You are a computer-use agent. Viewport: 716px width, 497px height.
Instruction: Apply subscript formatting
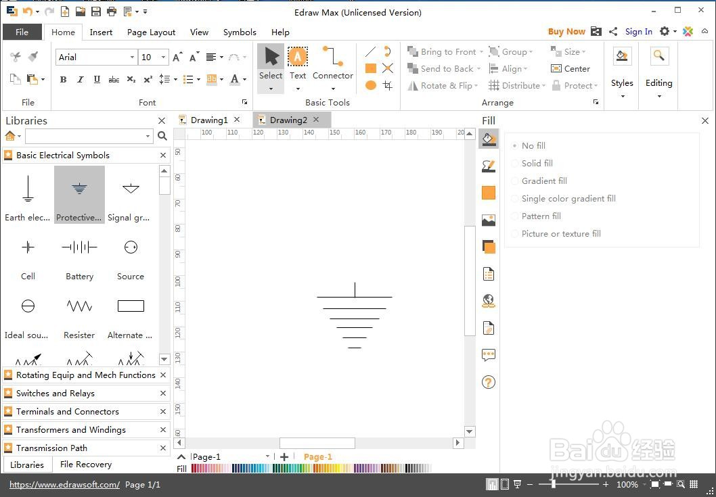click(x=131, y=79)
